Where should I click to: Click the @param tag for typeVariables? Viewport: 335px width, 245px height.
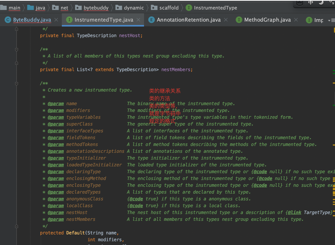coord(56,117)
